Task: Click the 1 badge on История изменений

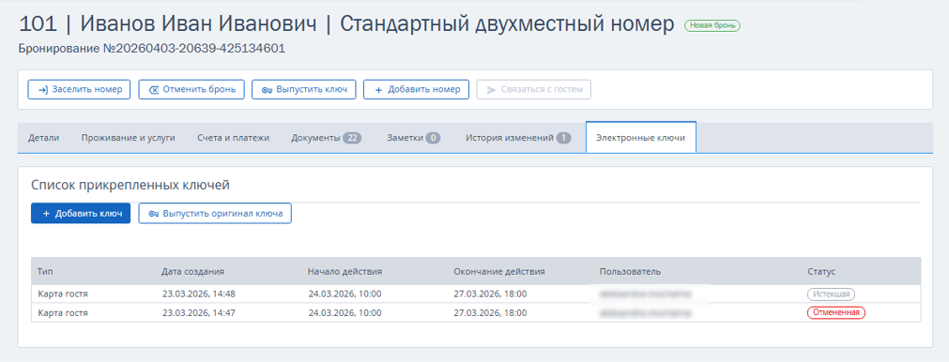Action: pyautogui.click(x=563, y=138)
